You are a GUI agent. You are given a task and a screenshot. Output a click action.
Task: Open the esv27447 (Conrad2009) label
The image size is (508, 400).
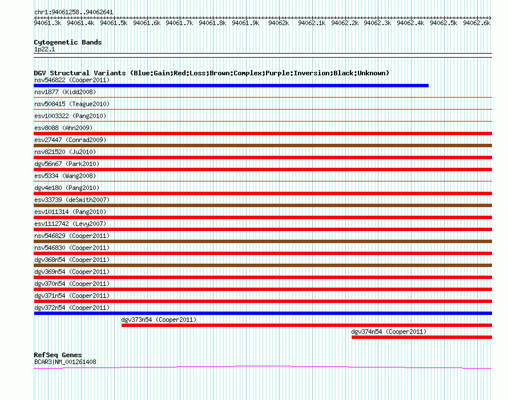[70, 140]
